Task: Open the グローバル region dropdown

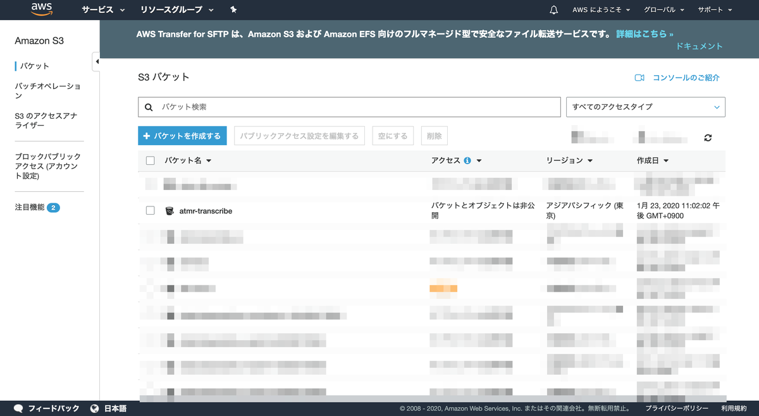Action: [664, 9]
